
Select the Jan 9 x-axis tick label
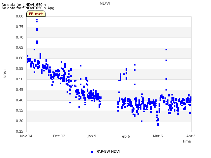click(x=92, y=136)
